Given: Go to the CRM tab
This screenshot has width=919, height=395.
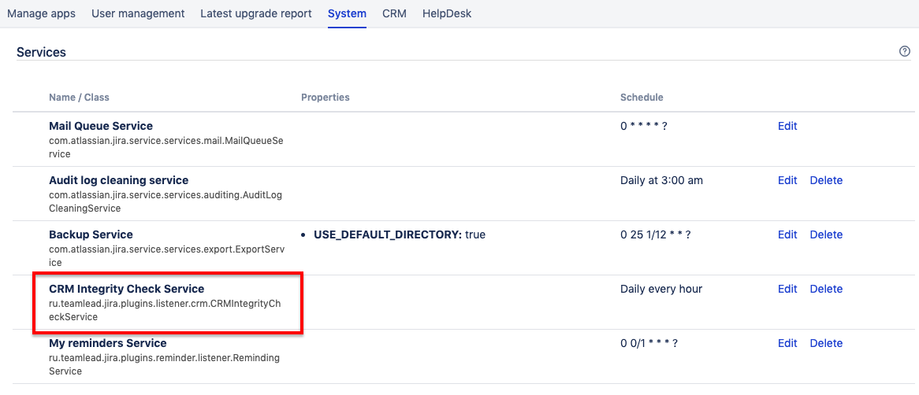Looking at the screenshot, I should [394, 13].
